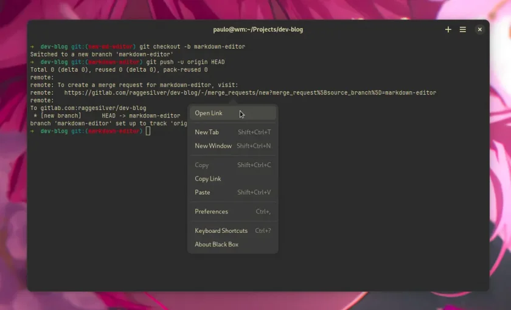Choose New Tab from the context menu
Image resolution: width=511 pixels, height=310 pixels.
coord(232,133)
